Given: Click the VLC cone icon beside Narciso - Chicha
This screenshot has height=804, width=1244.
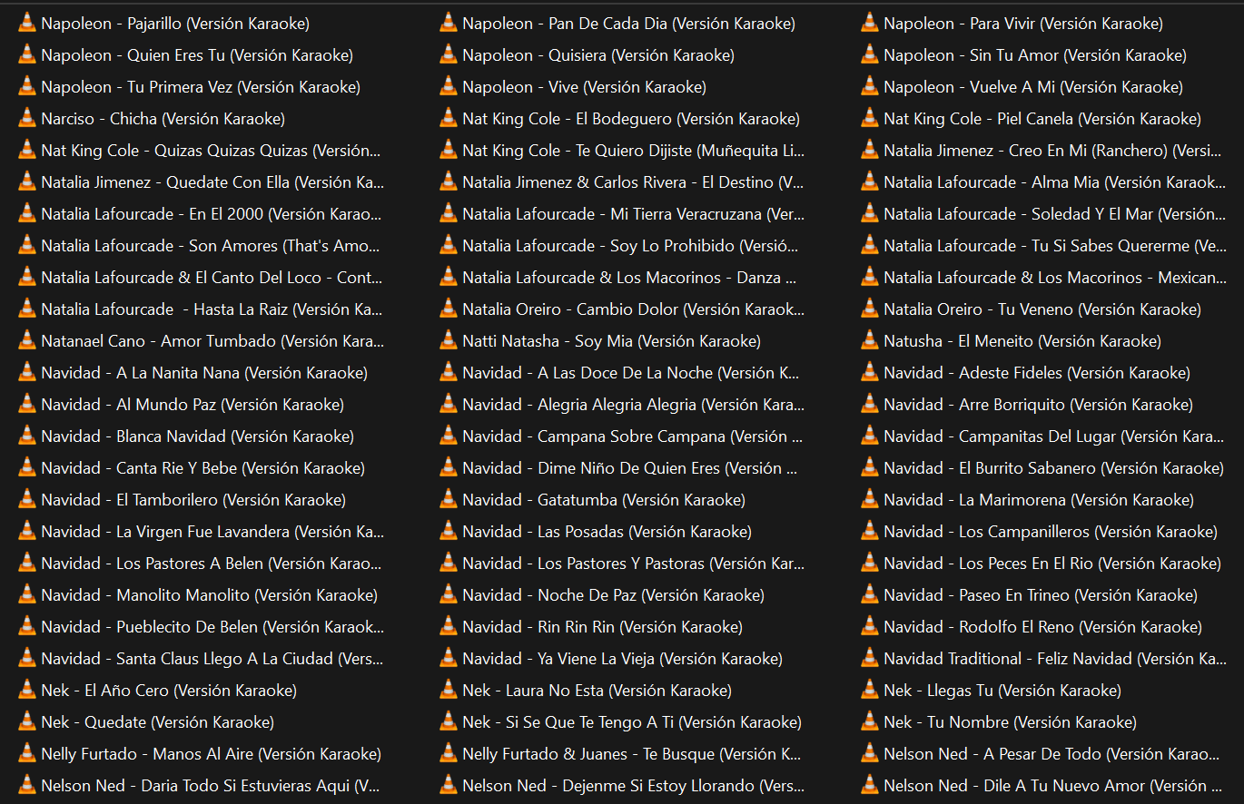Looking at the screenshot, I should (27, 119).
